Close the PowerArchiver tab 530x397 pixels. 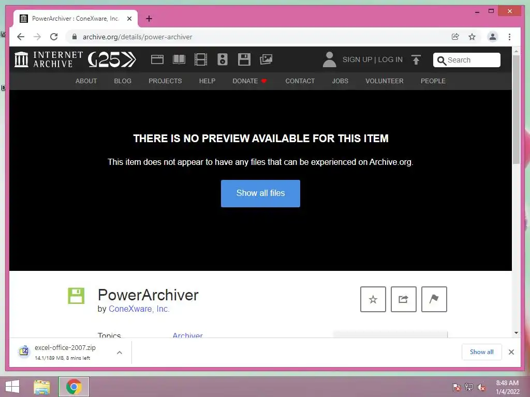pyautogui.click(x=129, y=19)
